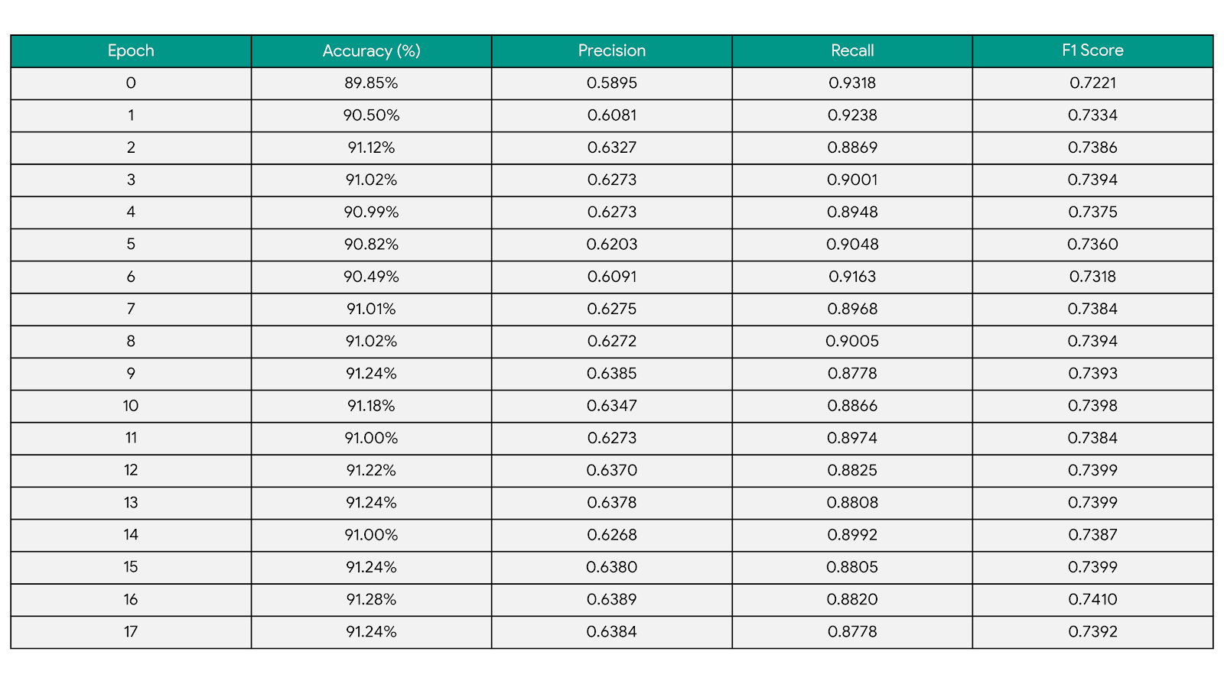This screenshot has width=1224, height=684.
Task: Select the 89.85% accuracy cell
Action: click(371, 83)
